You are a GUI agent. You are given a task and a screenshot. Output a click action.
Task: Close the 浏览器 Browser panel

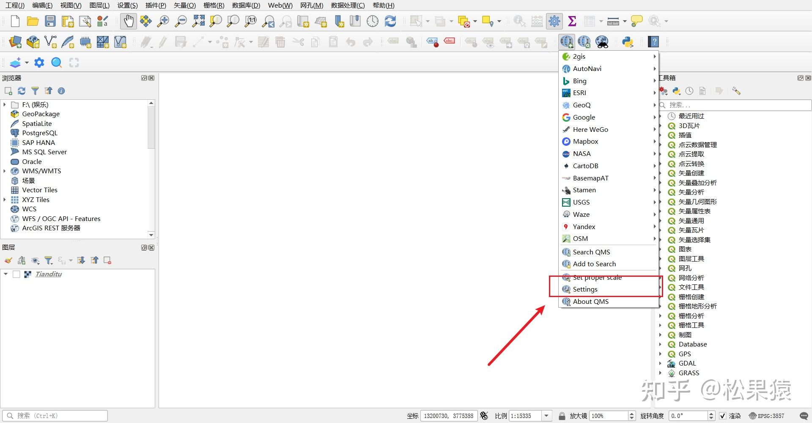click(x=151, y=78)
